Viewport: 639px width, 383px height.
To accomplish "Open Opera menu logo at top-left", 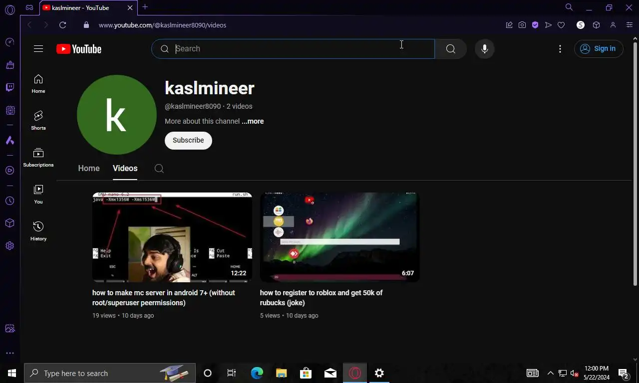I will 10,9.
